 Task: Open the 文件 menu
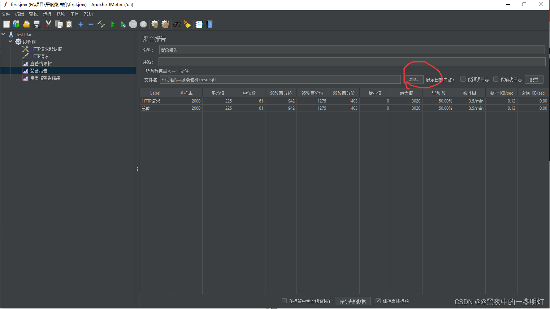[x=6, y=14]
